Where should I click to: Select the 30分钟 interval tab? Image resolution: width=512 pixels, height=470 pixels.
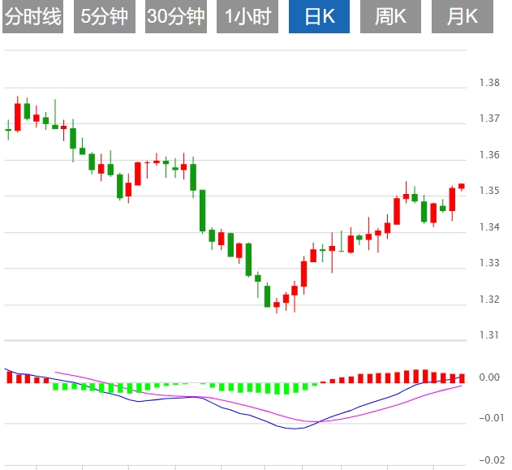[x=176, y=16]
